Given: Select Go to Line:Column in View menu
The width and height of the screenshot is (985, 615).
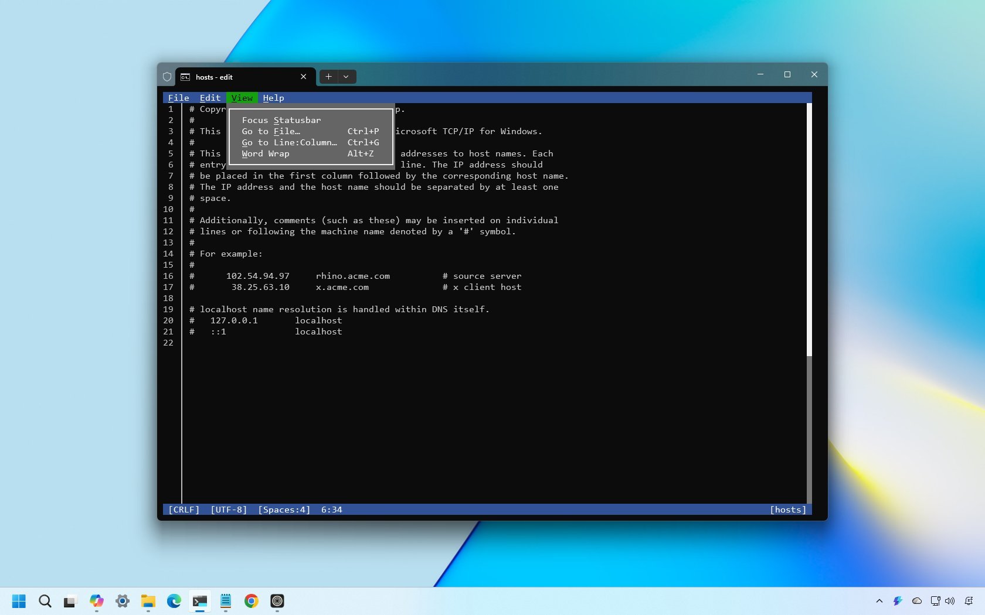Looking at the screenshot, I should 289,142.
